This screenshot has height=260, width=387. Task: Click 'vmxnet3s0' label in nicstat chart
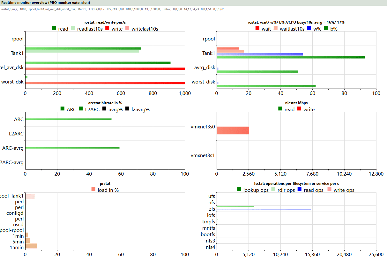[203, 127]
